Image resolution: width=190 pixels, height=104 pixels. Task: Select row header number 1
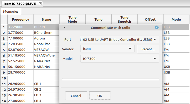[4, 27]
